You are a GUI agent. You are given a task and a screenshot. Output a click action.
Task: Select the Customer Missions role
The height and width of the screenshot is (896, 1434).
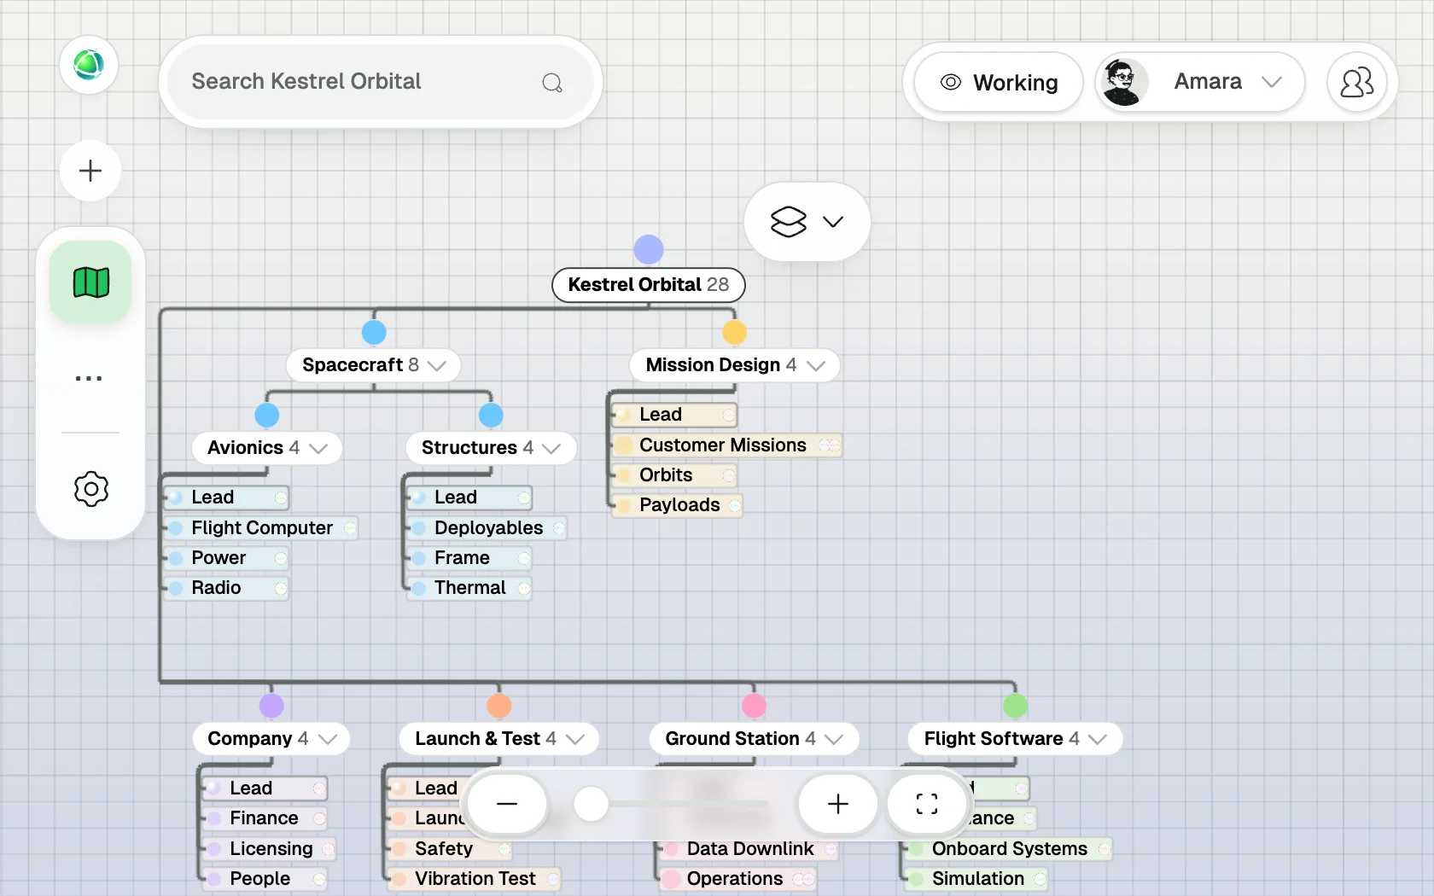(728, 445)
